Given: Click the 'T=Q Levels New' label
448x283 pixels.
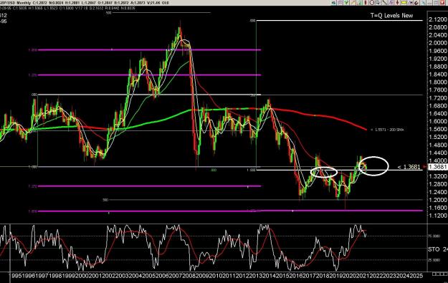Looking at the screenshot, I should [x=391, y=16].
